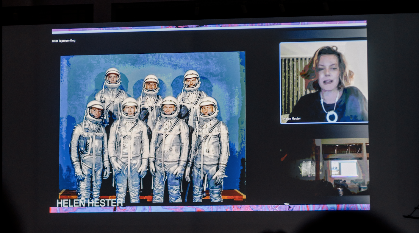Click the center astronaut in back row

coord(151,95)
